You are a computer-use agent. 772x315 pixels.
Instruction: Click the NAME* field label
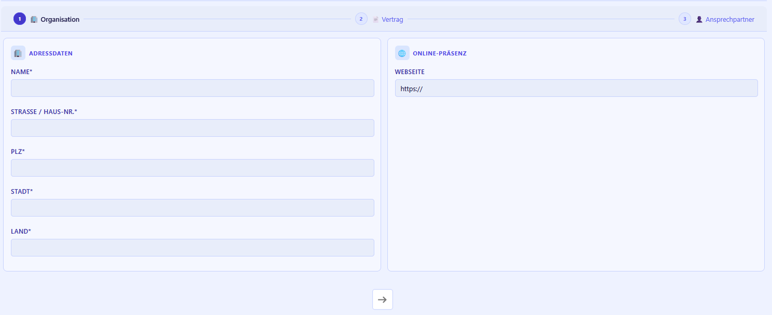pyautogui.click(x=22, y=72)
